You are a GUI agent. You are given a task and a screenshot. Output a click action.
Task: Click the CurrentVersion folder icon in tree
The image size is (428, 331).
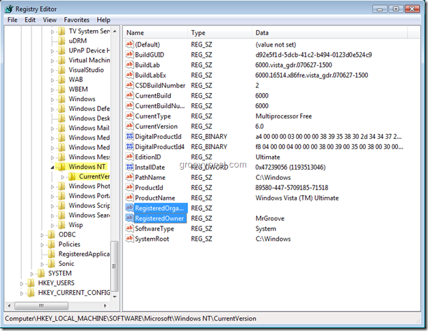click(x=72, y=176)
